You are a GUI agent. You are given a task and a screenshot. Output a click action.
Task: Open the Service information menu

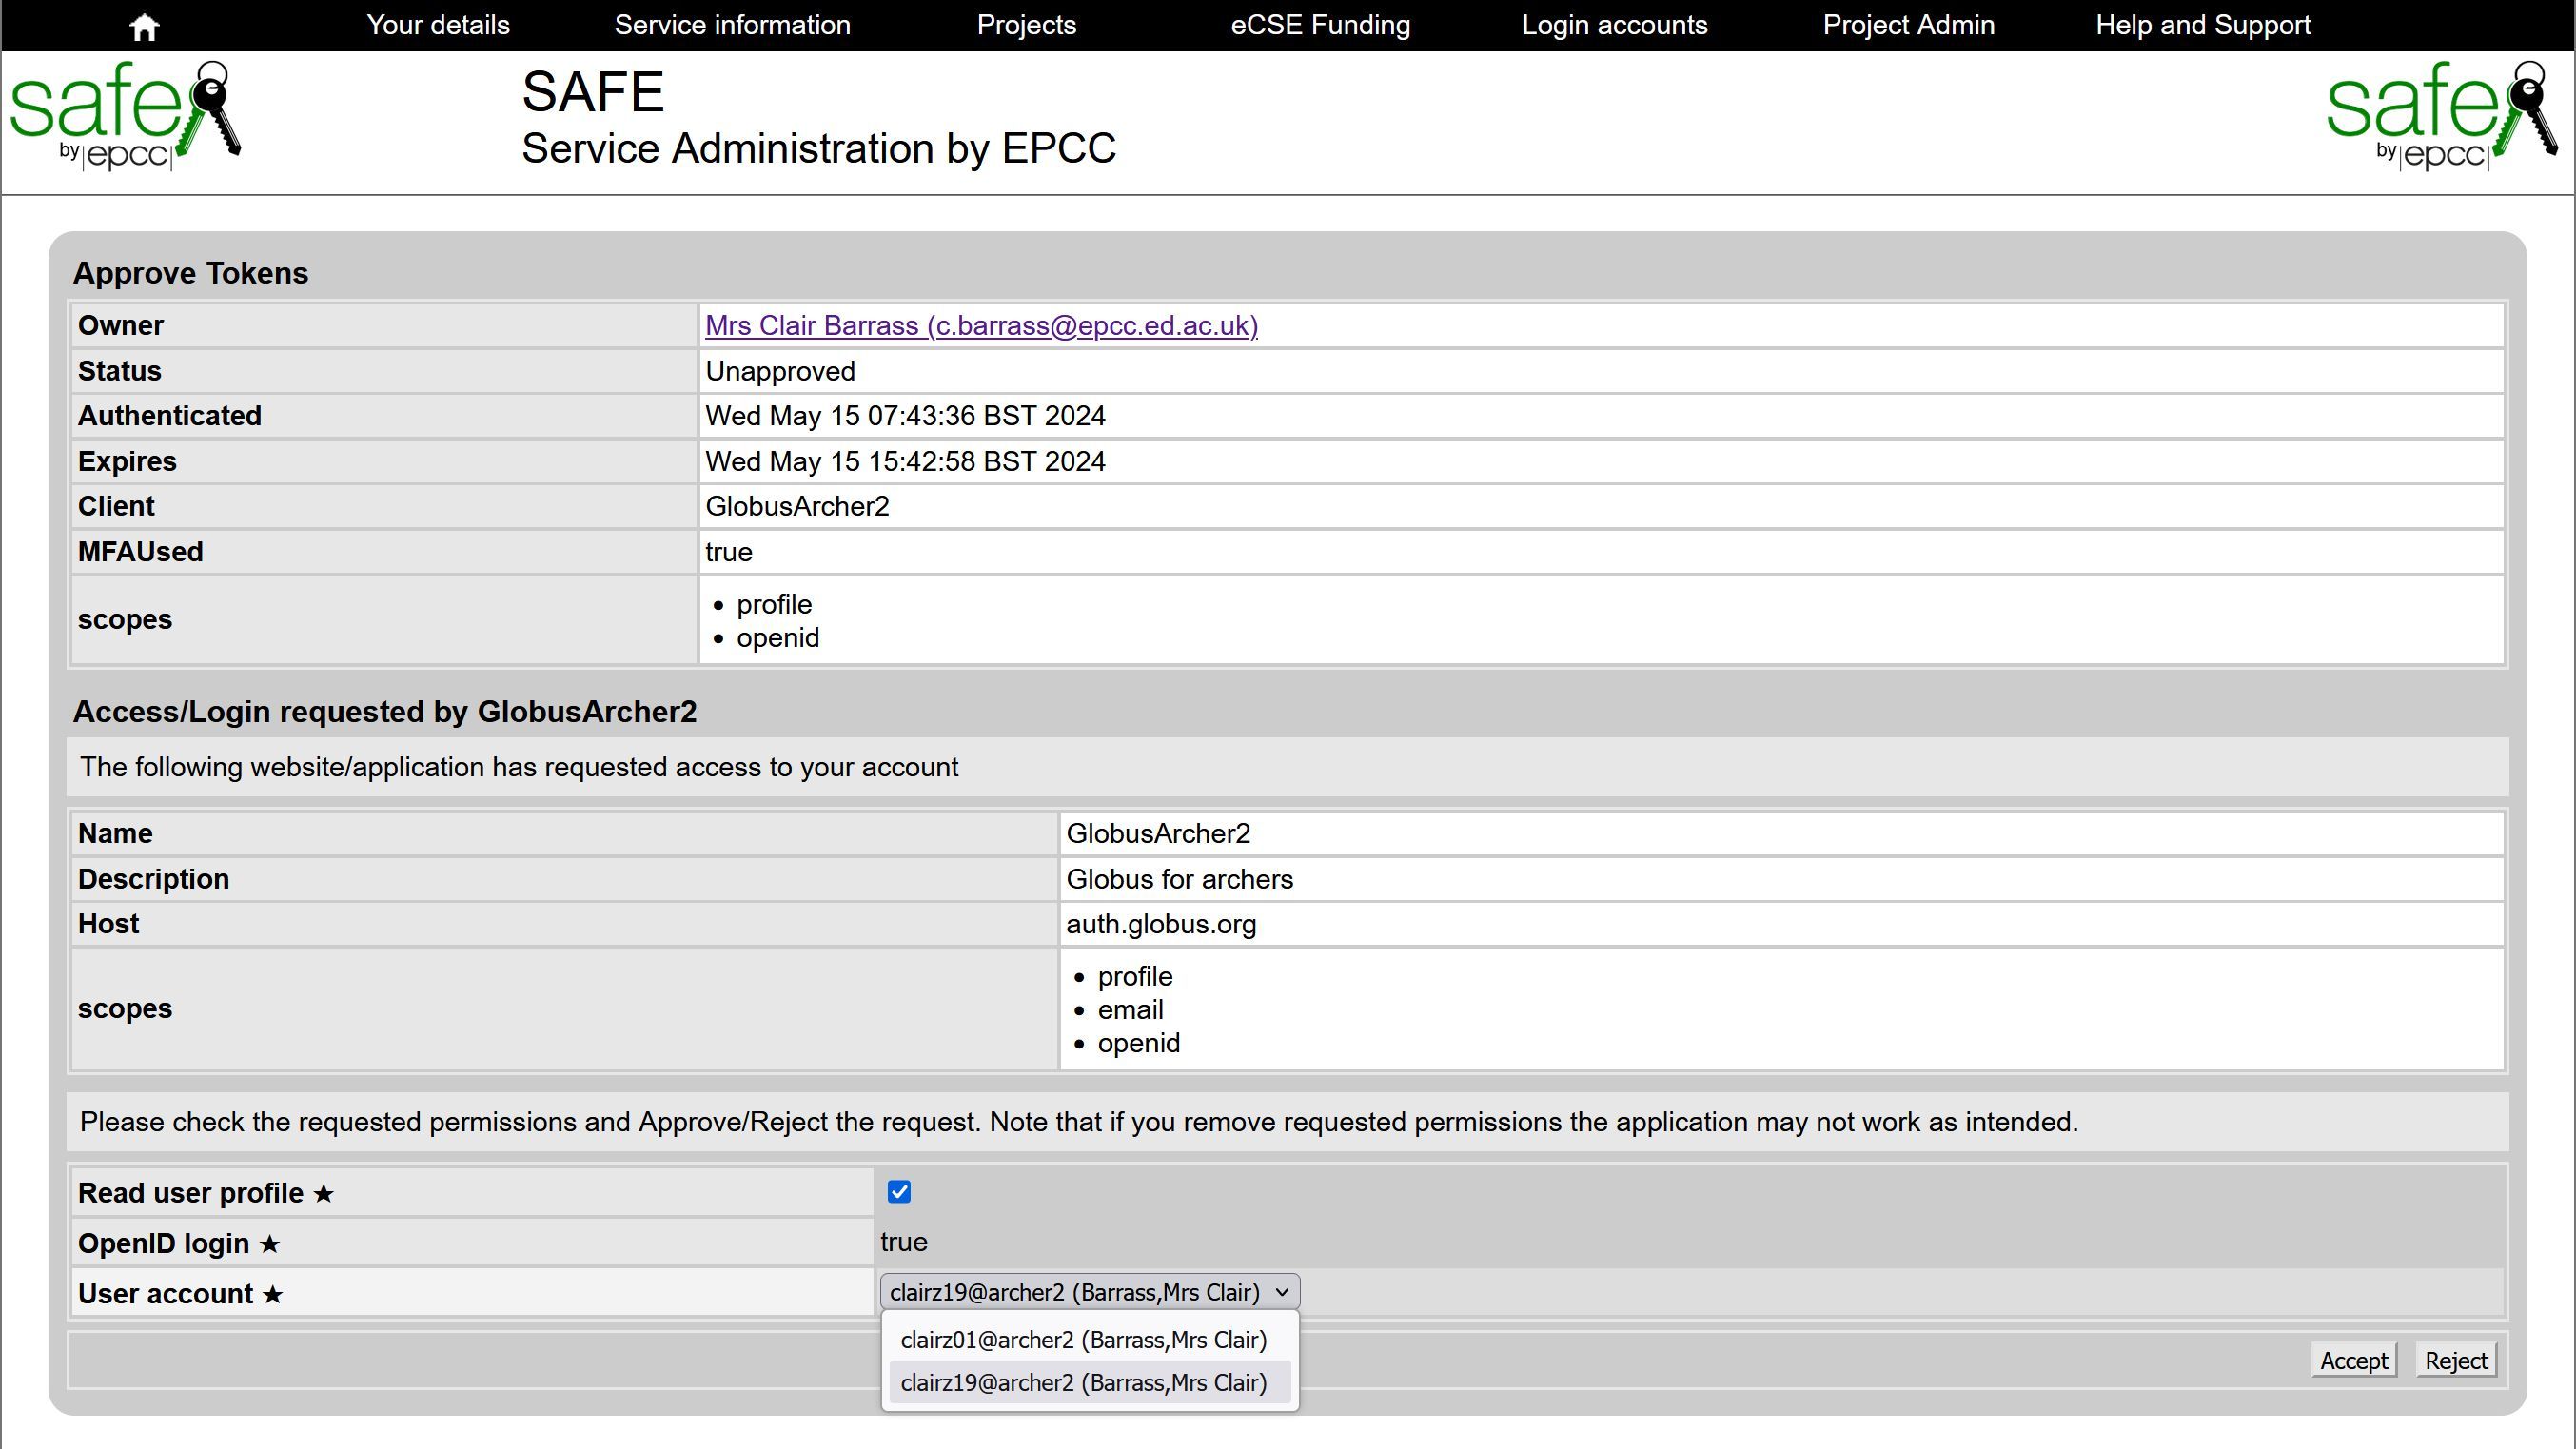732,25
